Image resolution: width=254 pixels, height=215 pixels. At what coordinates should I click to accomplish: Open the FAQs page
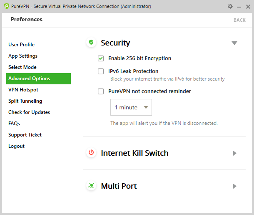point(14,124)
